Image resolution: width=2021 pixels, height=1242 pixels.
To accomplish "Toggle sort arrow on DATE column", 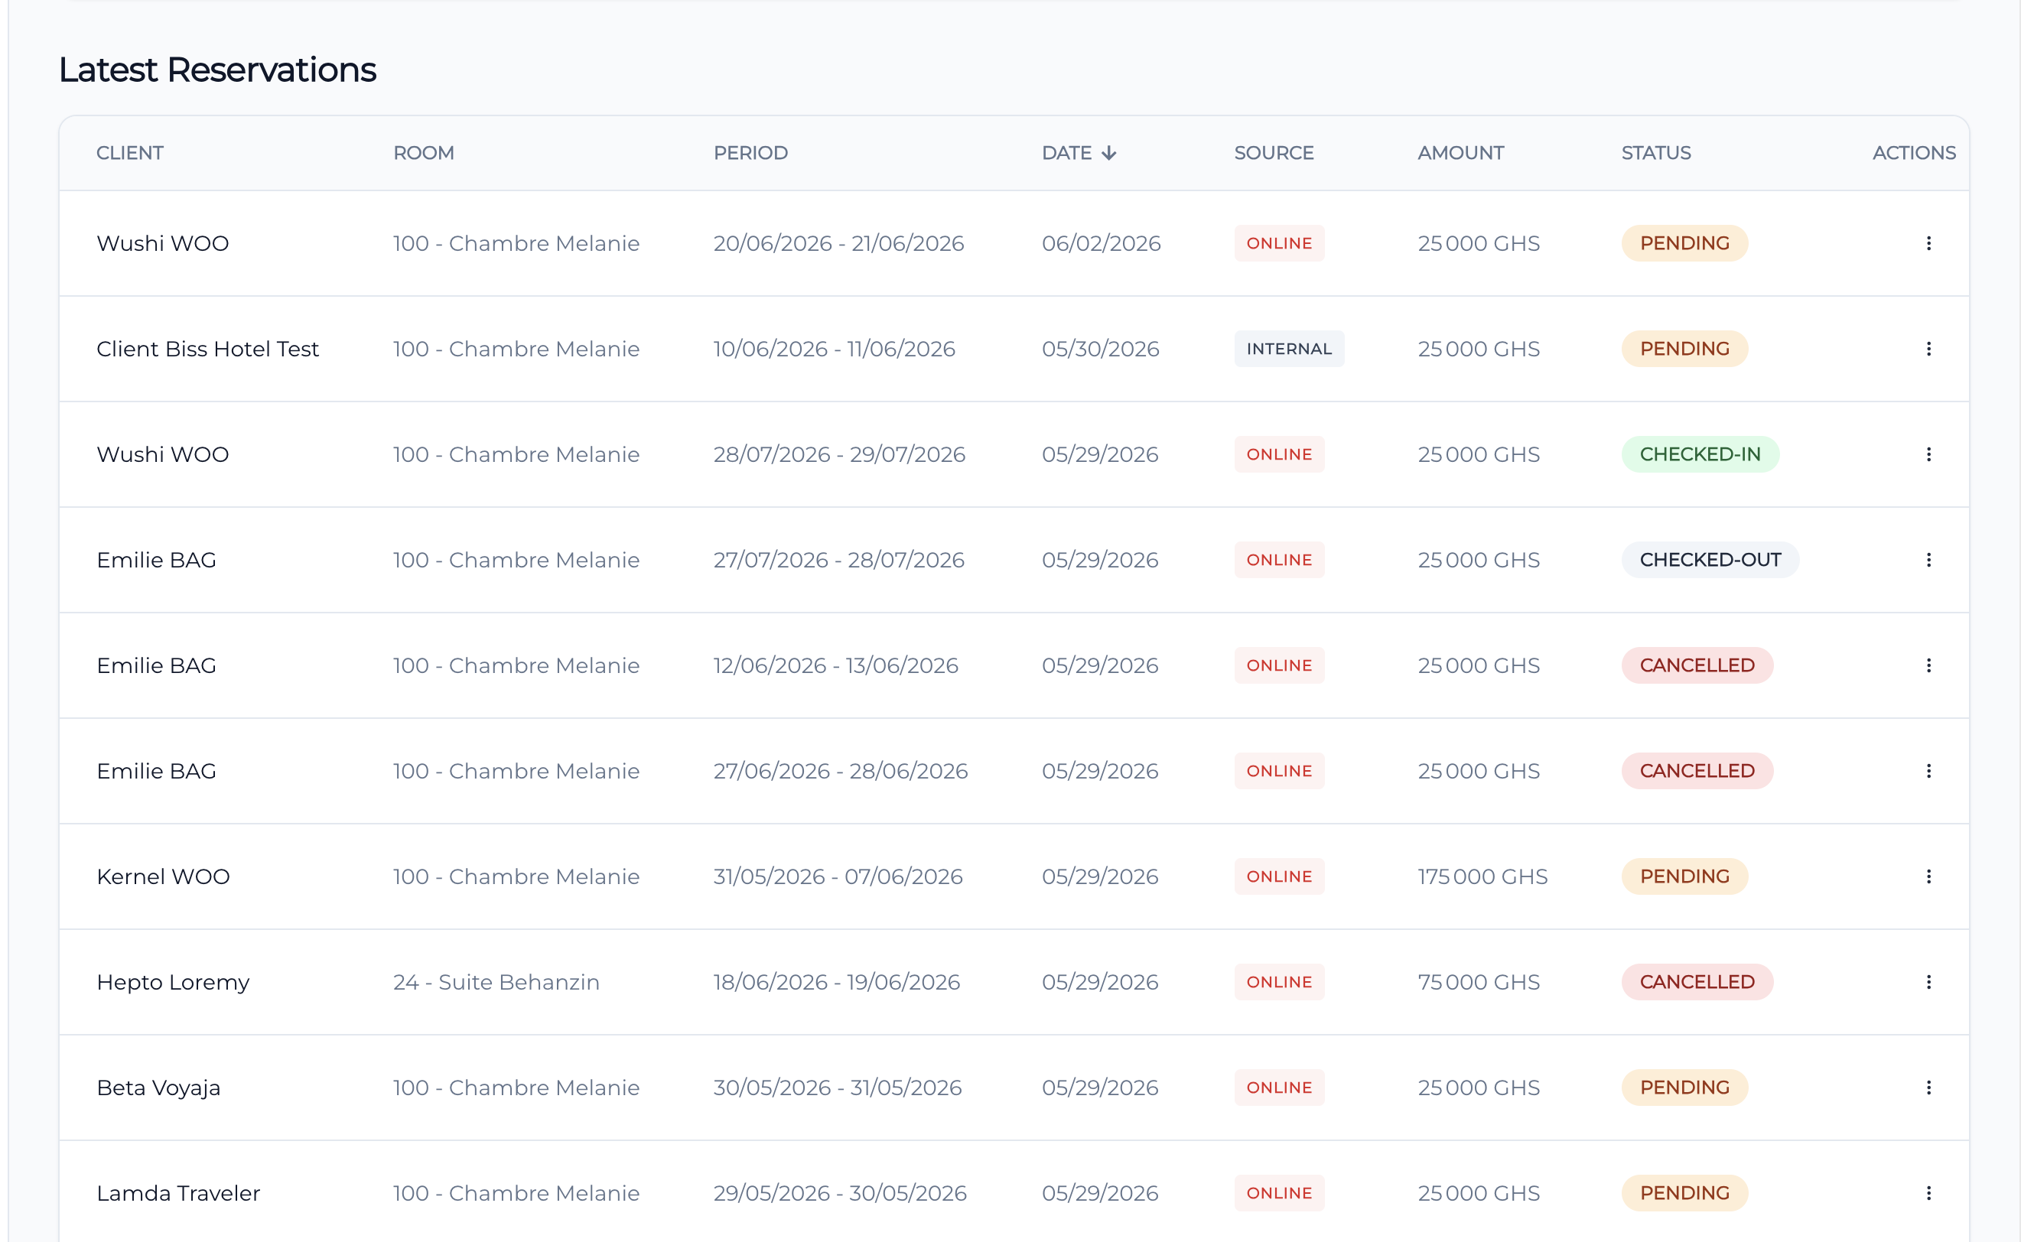I will click(x=1109, y=153).
